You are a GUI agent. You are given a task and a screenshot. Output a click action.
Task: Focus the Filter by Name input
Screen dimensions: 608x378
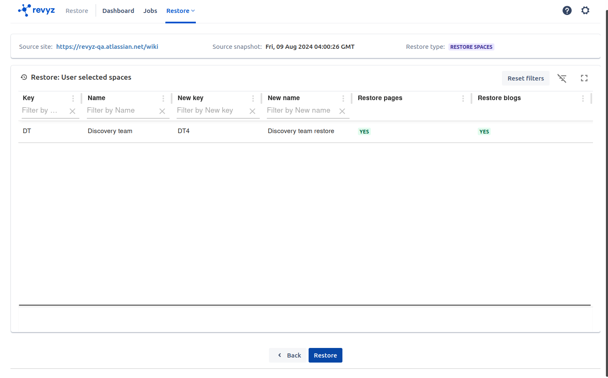click(x=121, y=111)
